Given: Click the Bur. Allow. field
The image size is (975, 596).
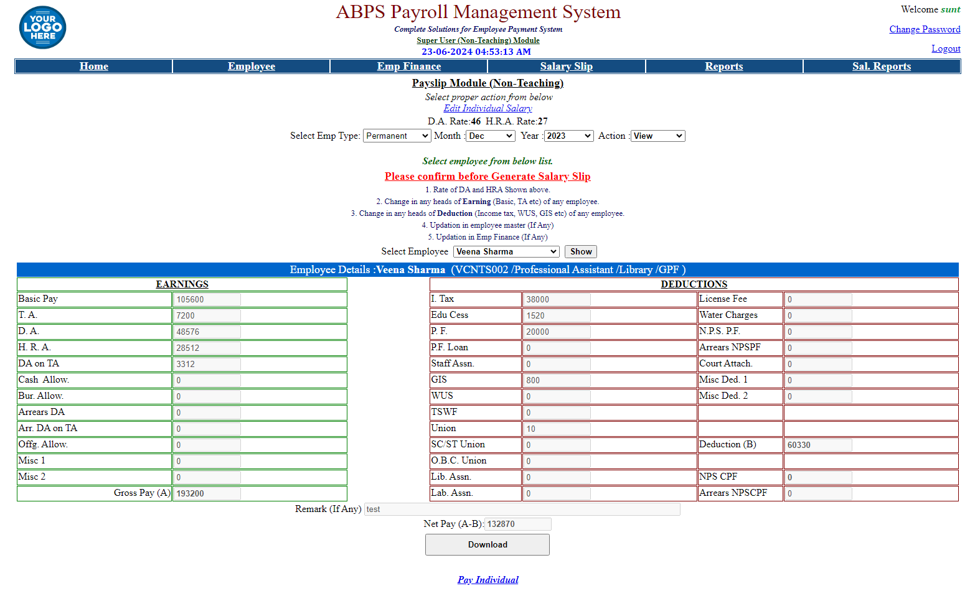Looking at the screenshot, I should coord(207,396).
